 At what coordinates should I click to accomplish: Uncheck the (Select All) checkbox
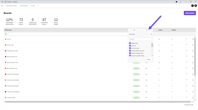point(130,43)
